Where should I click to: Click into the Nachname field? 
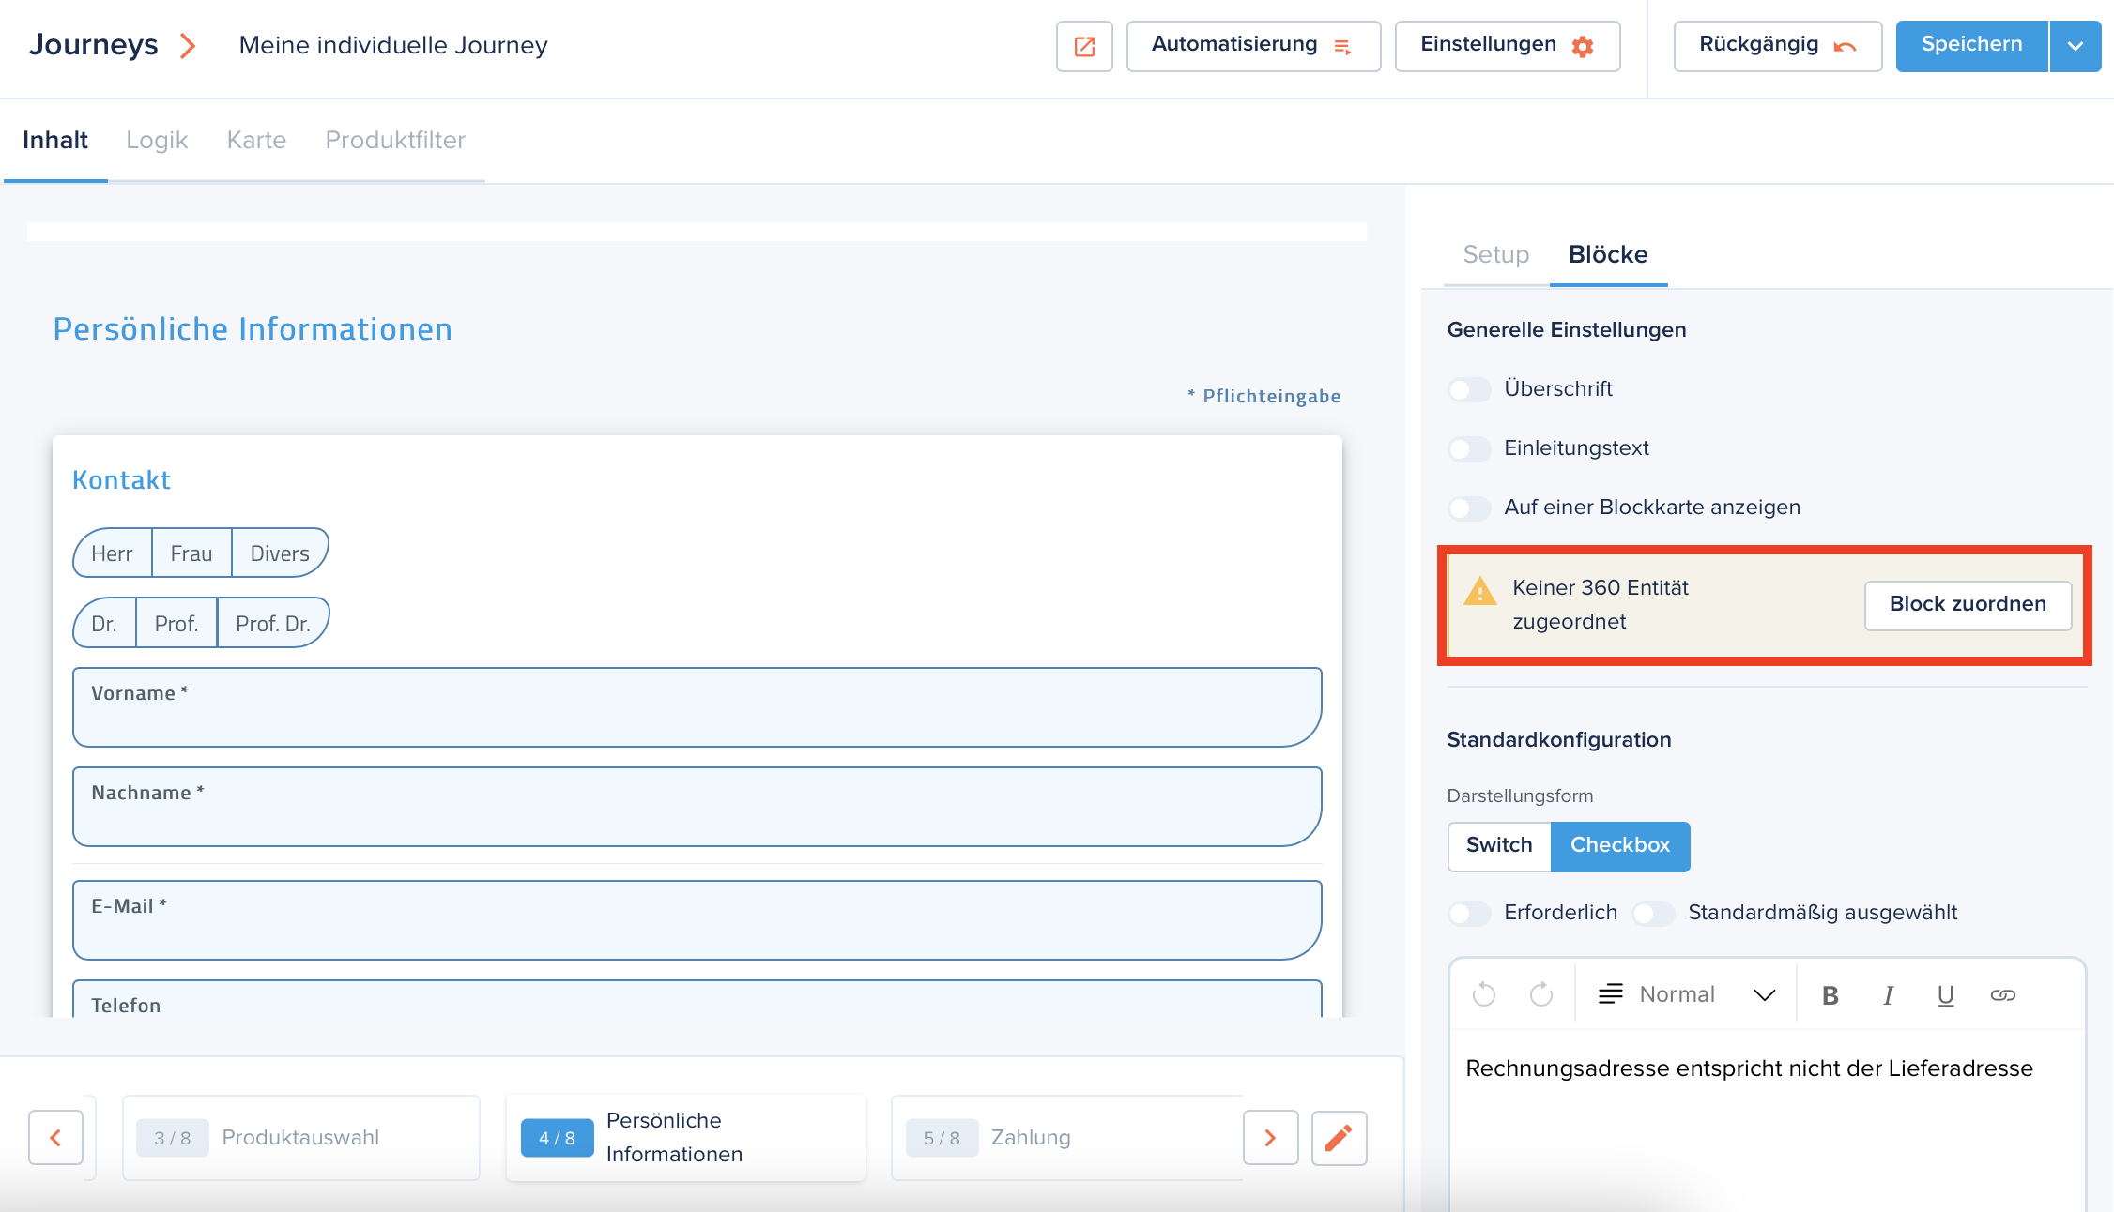pos(697,807)
